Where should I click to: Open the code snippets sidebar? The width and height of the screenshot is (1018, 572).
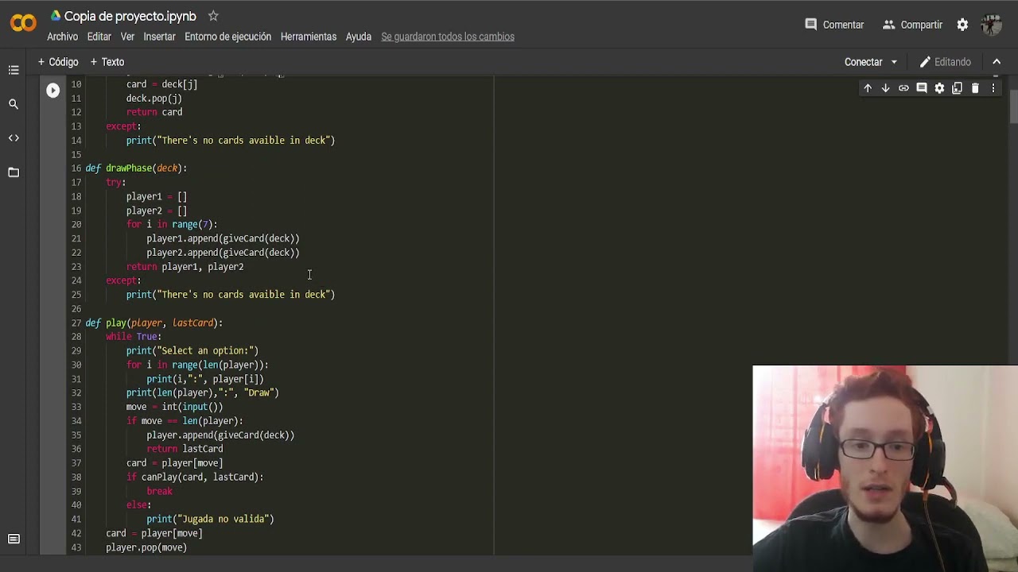point(14,138)
